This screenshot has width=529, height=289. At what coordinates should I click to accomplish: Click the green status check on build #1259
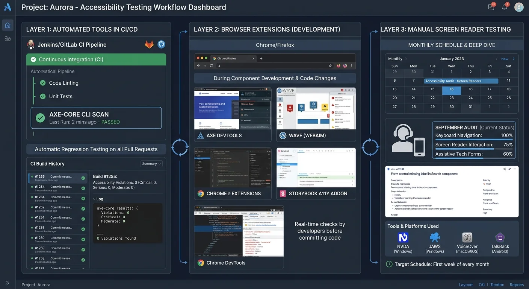point(83,249)
